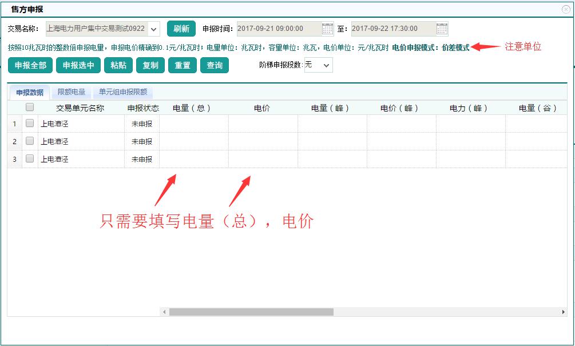Expand the 交易名称 dropdown
Image resolution: width=575 pixels, height=346 pixels.
pos(154,29)
